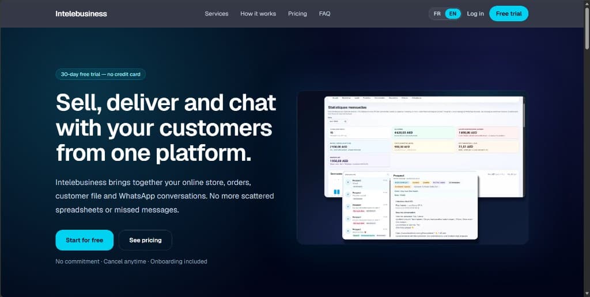The height and width of the screenshot is (297, 590).
Task: Click the scrollbar up arrow
Action: click(x=587, y=3)
